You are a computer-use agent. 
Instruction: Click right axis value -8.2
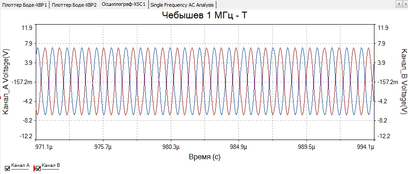click(x=383, y=120)
